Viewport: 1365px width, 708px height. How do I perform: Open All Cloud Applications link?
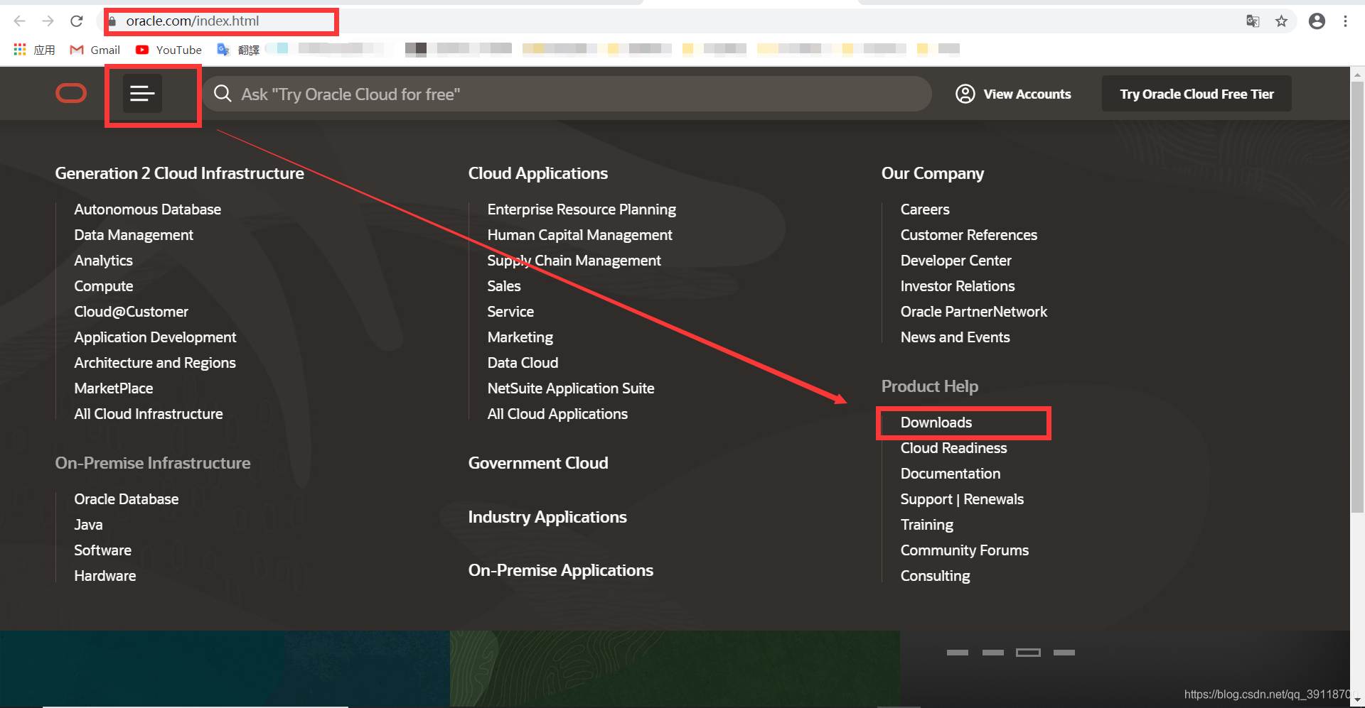click(x=557, y=414)
